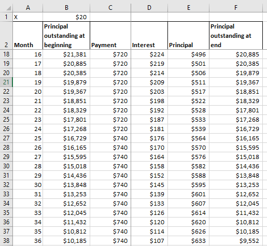The width and height of the screenshot is (267, 246).
Task: Click principal cell $522
Action: coord(188,101)
